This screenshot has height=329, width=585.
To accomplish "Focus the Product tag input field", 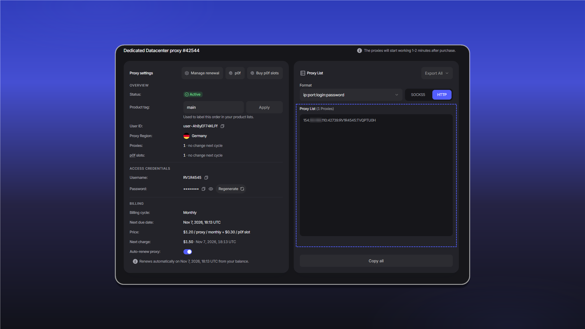I will point(214,107).
